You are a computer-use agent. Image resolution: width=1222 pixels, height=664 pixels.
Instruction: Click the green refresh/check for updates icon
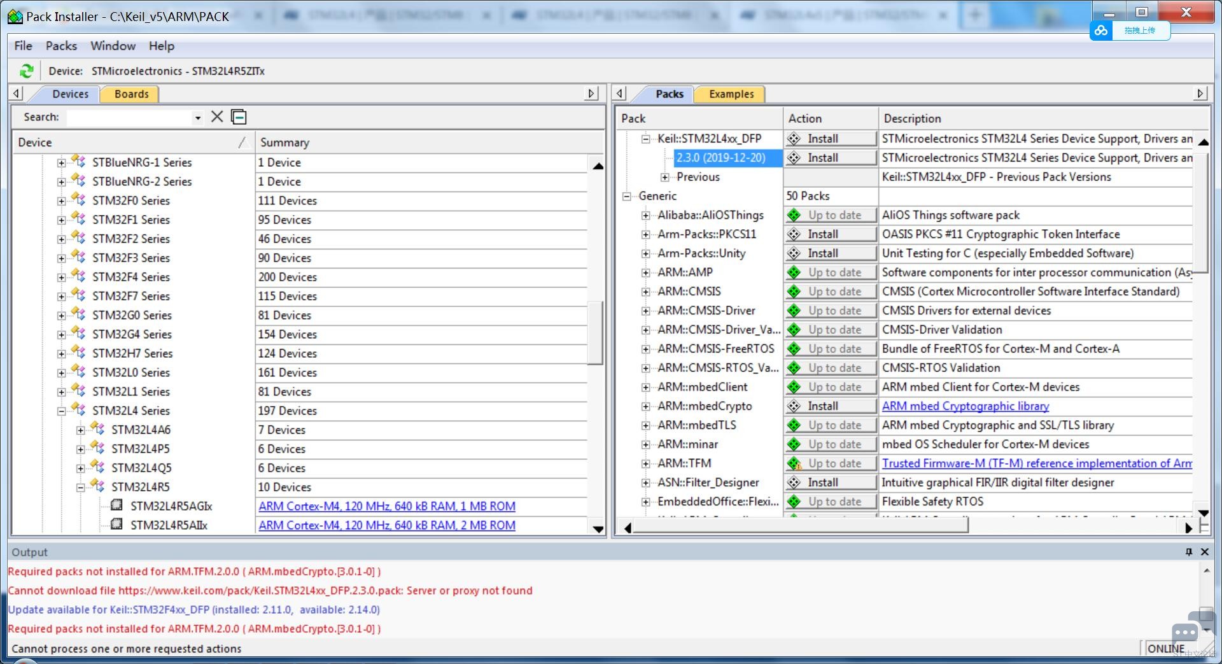click(26, 71)
